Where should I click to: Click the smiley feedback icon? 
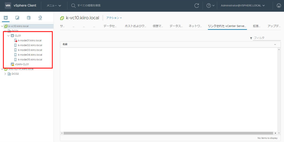pos(279,5)
